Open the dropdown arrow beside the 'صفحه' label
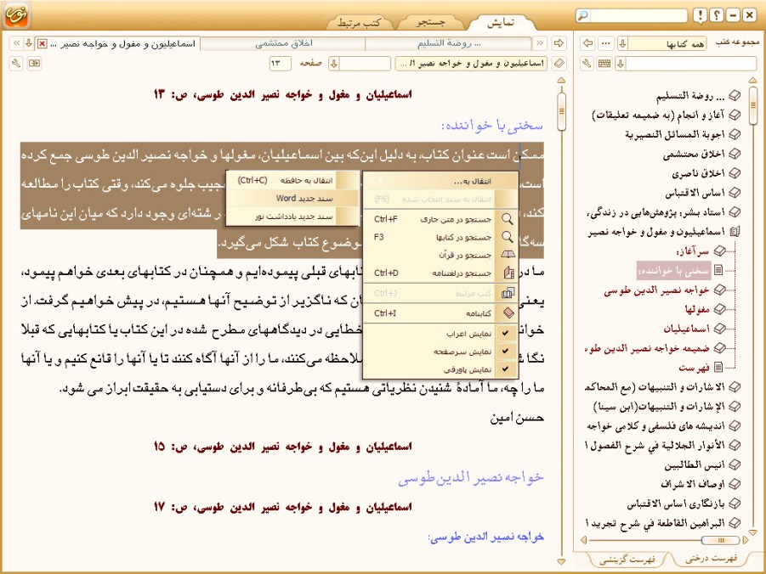Screen dimensions: 766x574 pyautogui.click(x=333, y=64)
